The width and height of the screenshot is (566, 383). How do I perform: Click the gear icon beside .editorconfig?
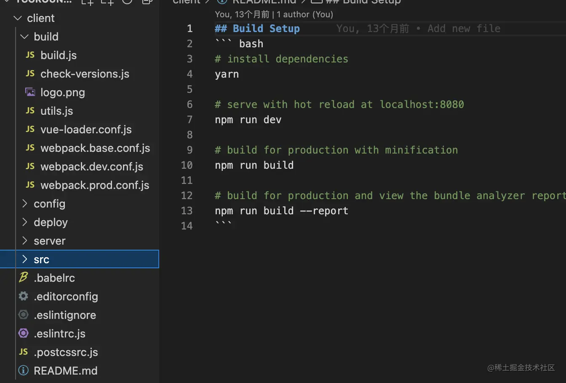click(x=24, y=296)
